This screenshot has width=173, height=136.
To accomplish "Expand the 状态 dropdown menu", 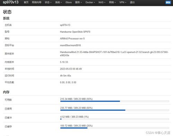I will pyautogui.click(x=48, y=2).
